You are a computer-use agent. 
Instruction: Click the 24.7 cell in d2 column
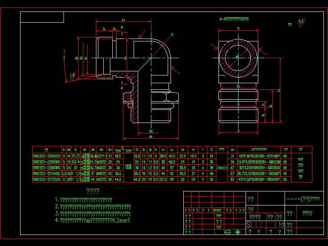[x=93, y=162]
